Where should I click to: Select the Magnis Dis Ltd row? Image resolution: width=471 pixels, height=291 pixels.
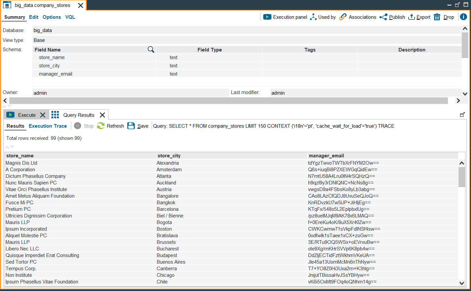[x=232, y=163]
